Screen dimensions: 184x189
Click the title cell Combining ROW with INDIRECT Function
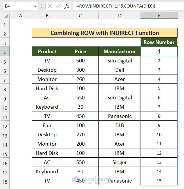105,33
